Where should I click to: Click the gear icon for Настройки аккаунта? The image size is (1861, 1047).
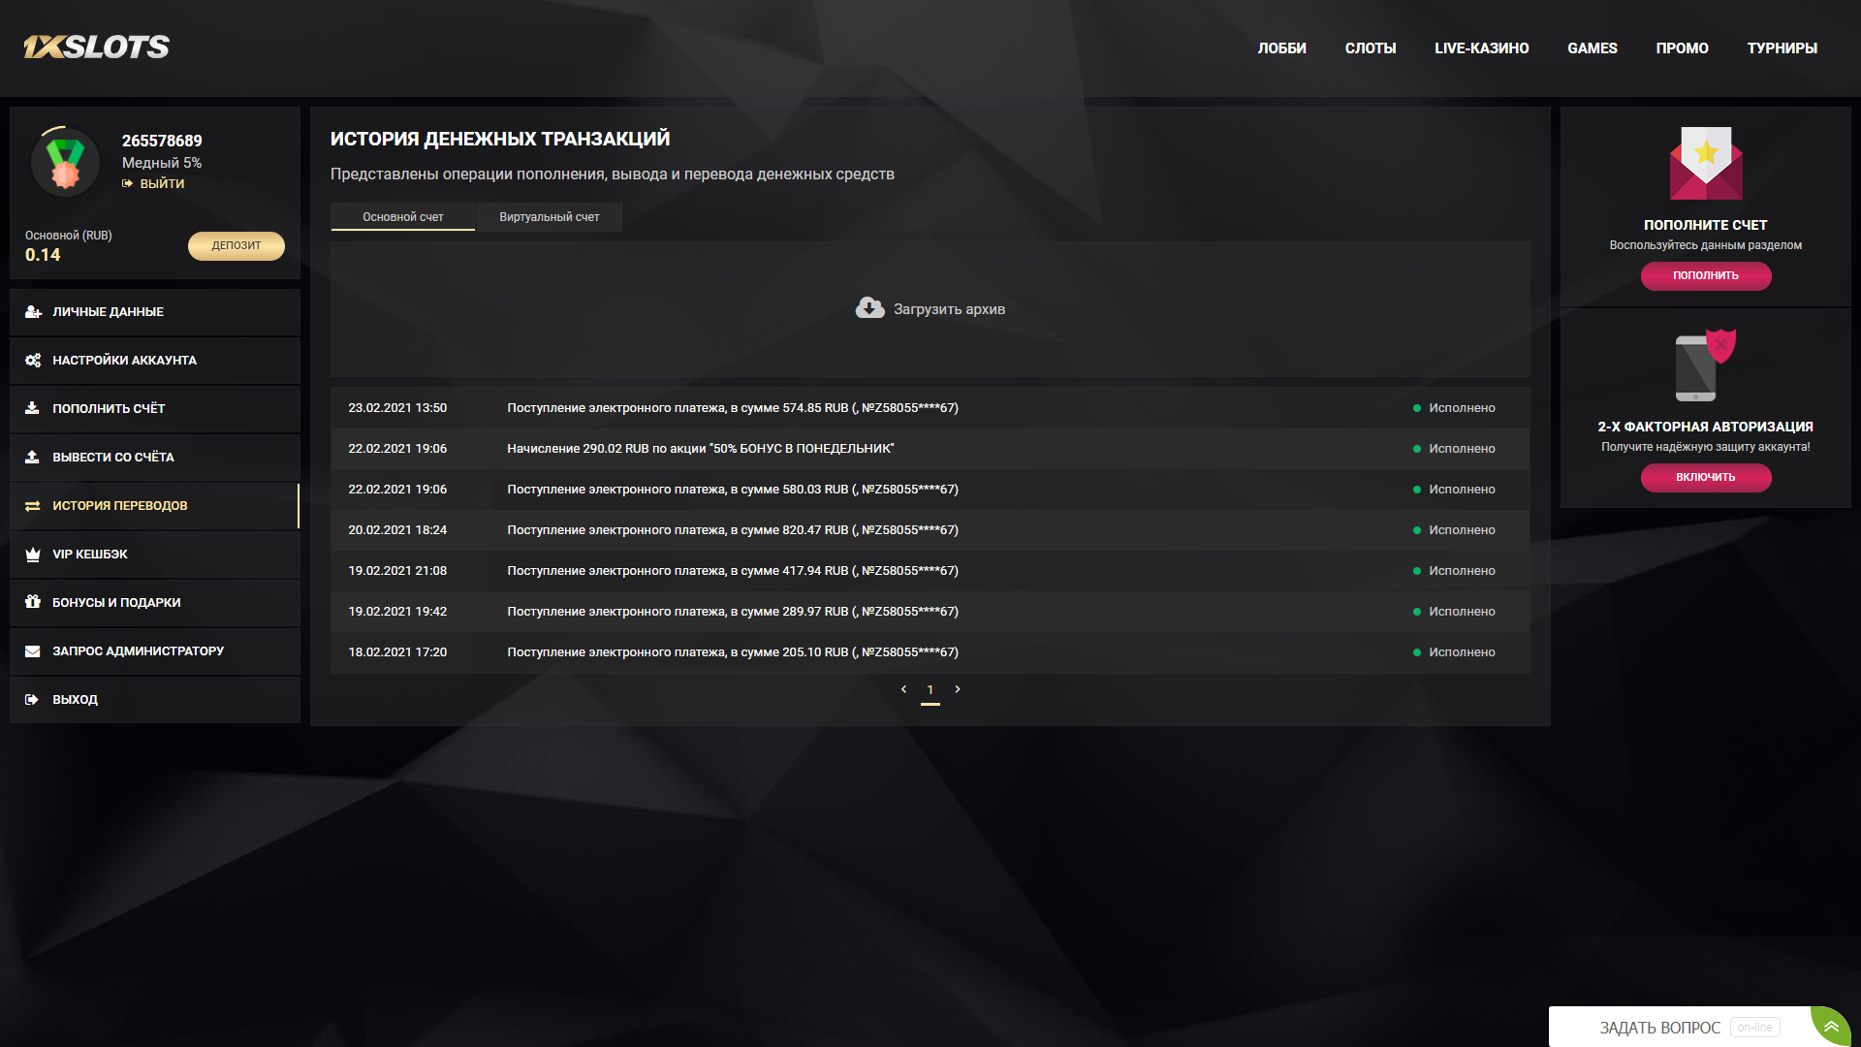point(33,361)
